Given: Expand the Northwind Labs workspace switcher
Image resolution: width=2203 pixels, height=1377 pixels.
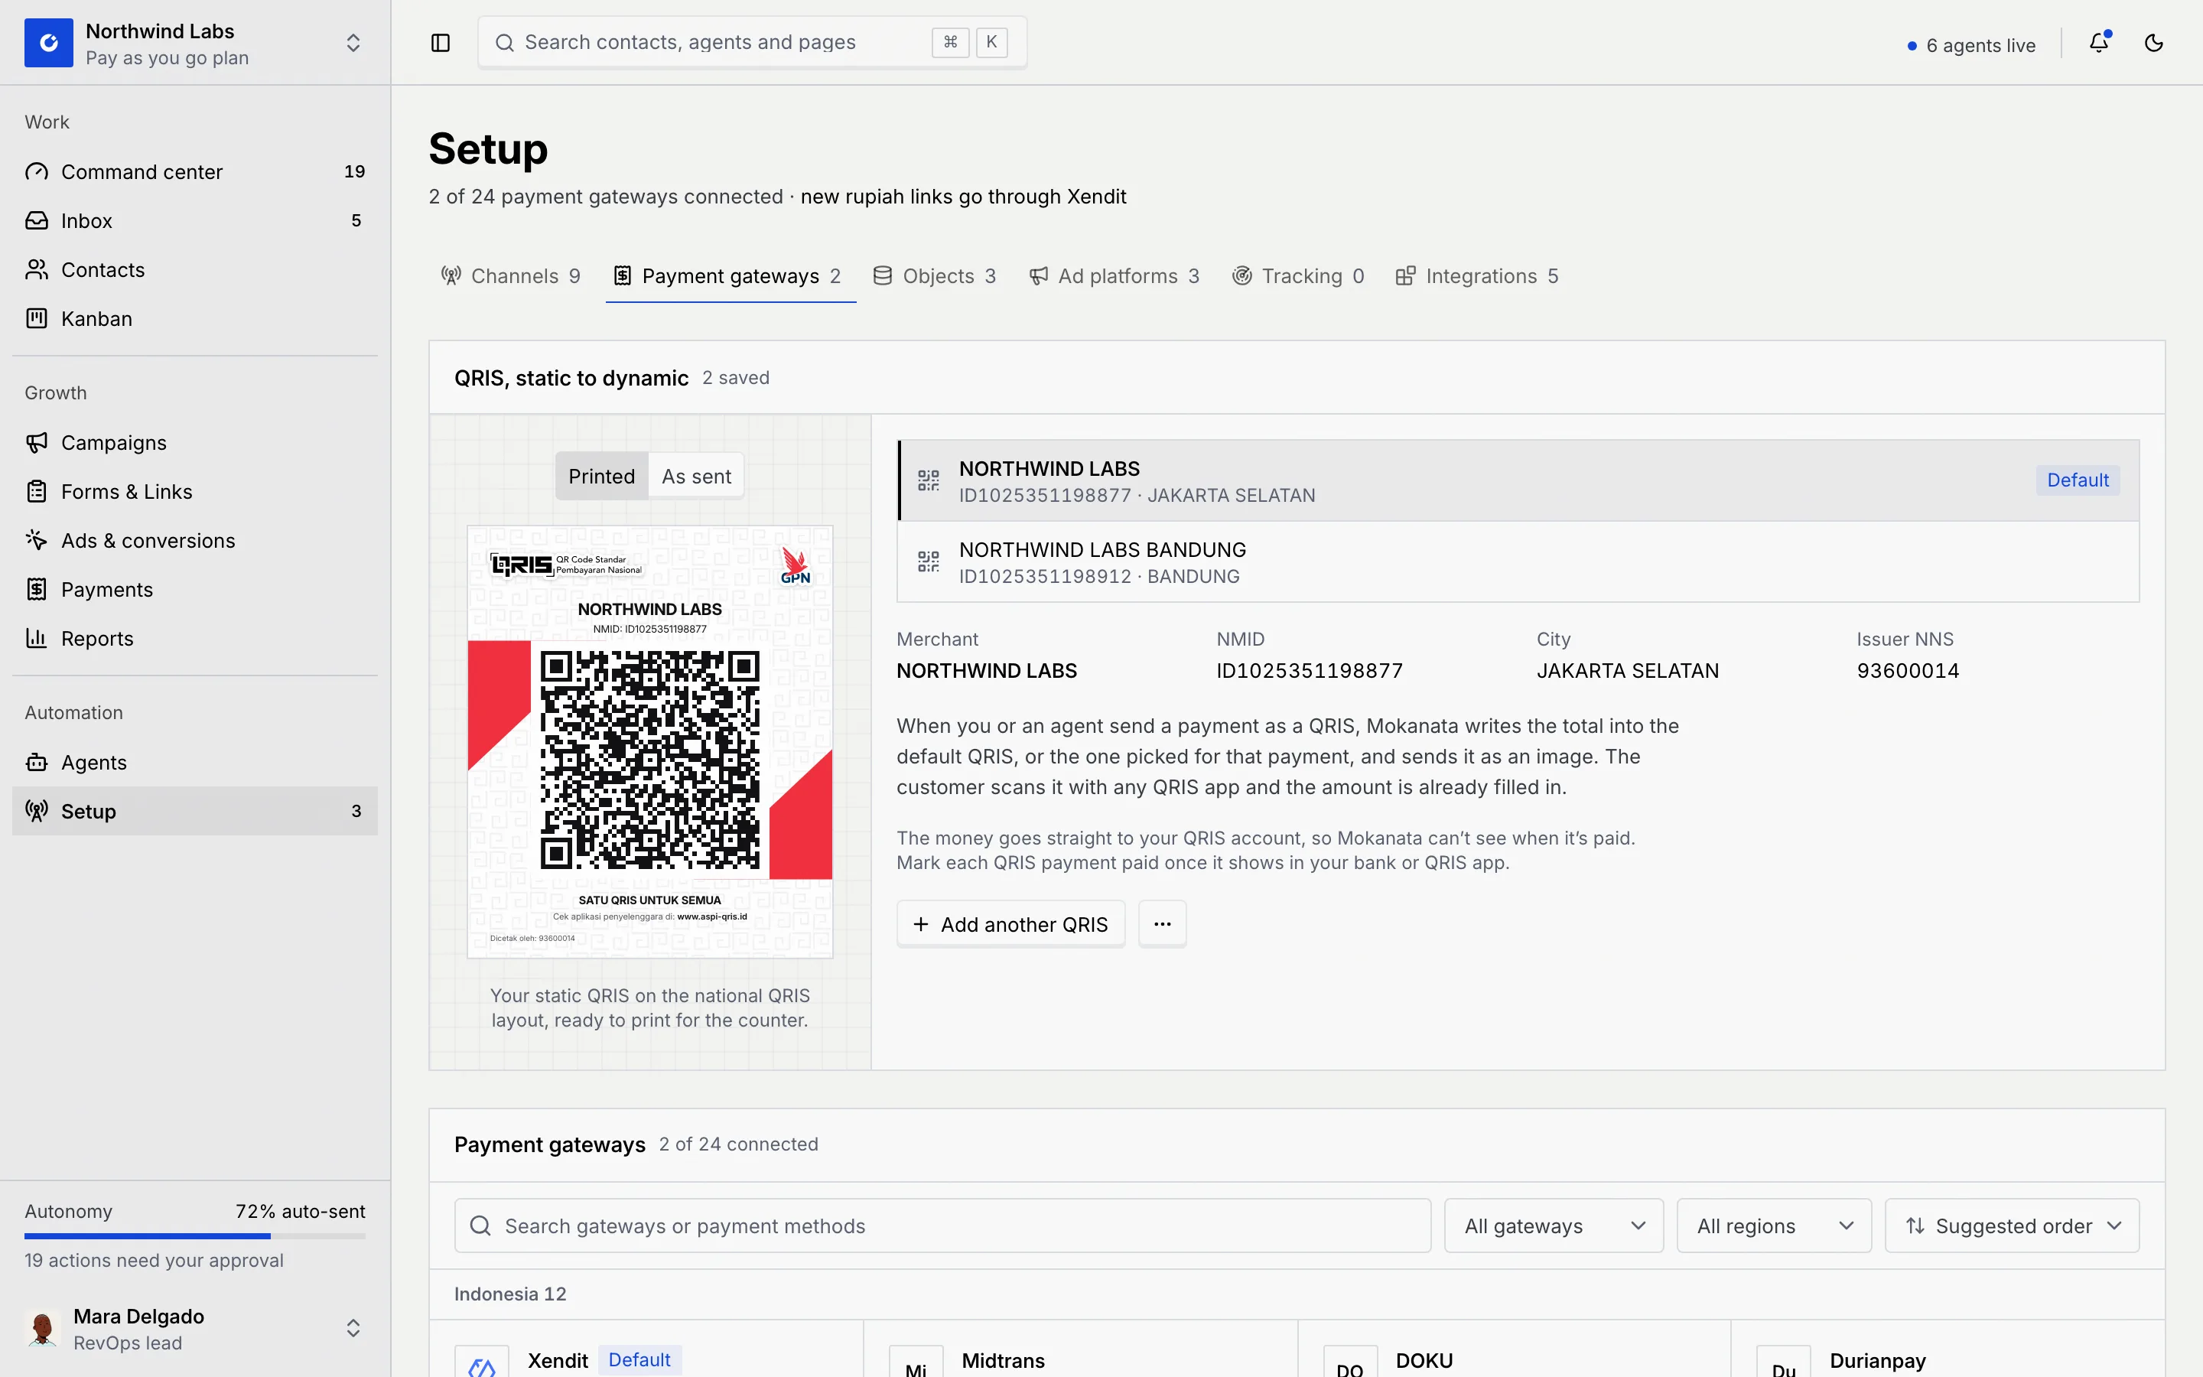Looking at the screenshot, I should click(353, 43).
